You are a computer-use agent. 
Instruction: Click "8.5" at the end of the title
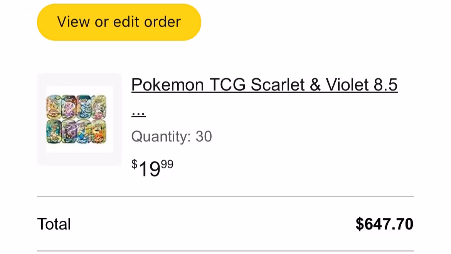pos(385,85)
